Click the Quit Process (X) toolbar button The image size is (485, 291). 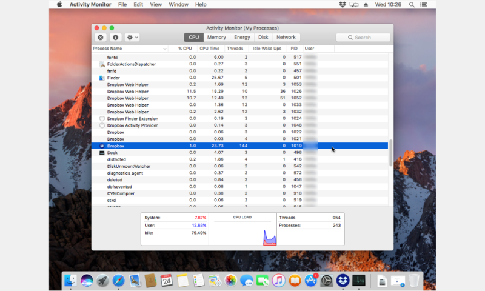(101, 38)
